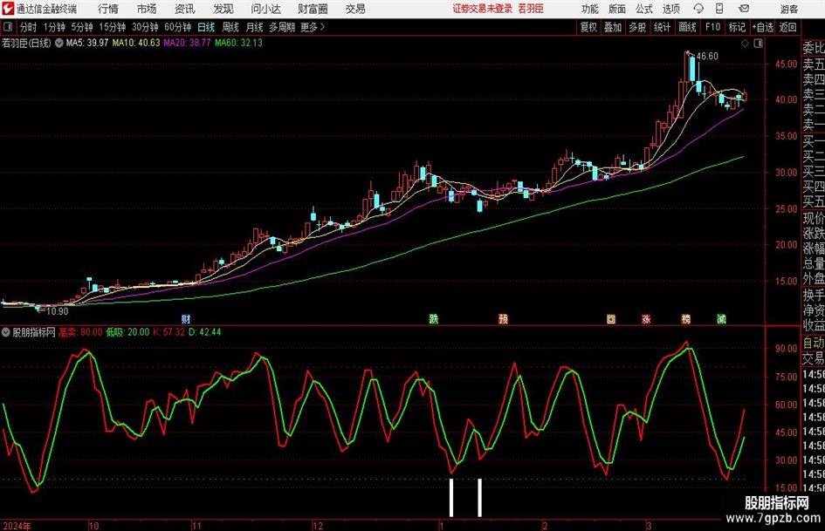Click the 复权 button

(588, 27)
